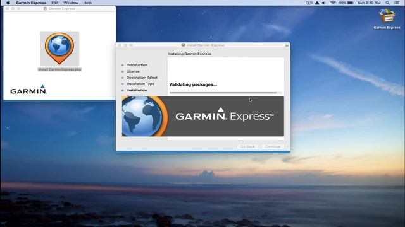The height and width of the screenshot is (227, 405).
Task: Click the Installation Type step
Action: point(140,84)
